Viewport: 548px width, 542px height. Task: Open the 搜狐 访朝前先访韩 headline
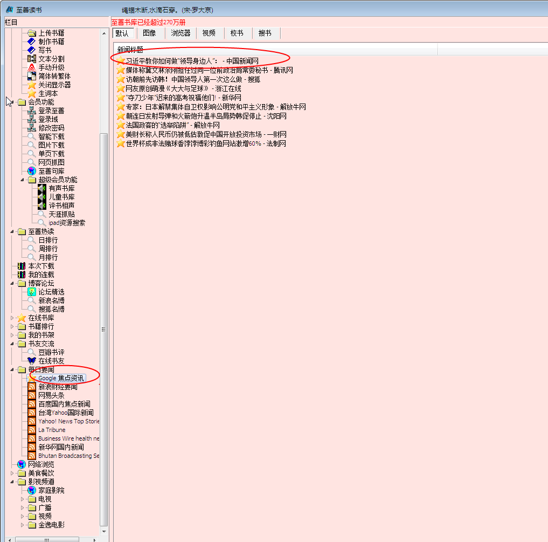coord(193,79)
